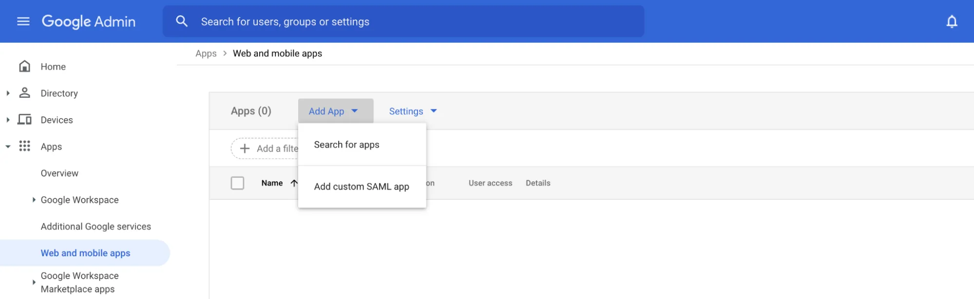This screenshot has width=974, height=299.
Task: Click the Apps grid icon
Action: coord(24,146)
